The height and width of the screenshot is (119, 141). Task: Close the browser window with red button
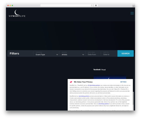(8, 6)
